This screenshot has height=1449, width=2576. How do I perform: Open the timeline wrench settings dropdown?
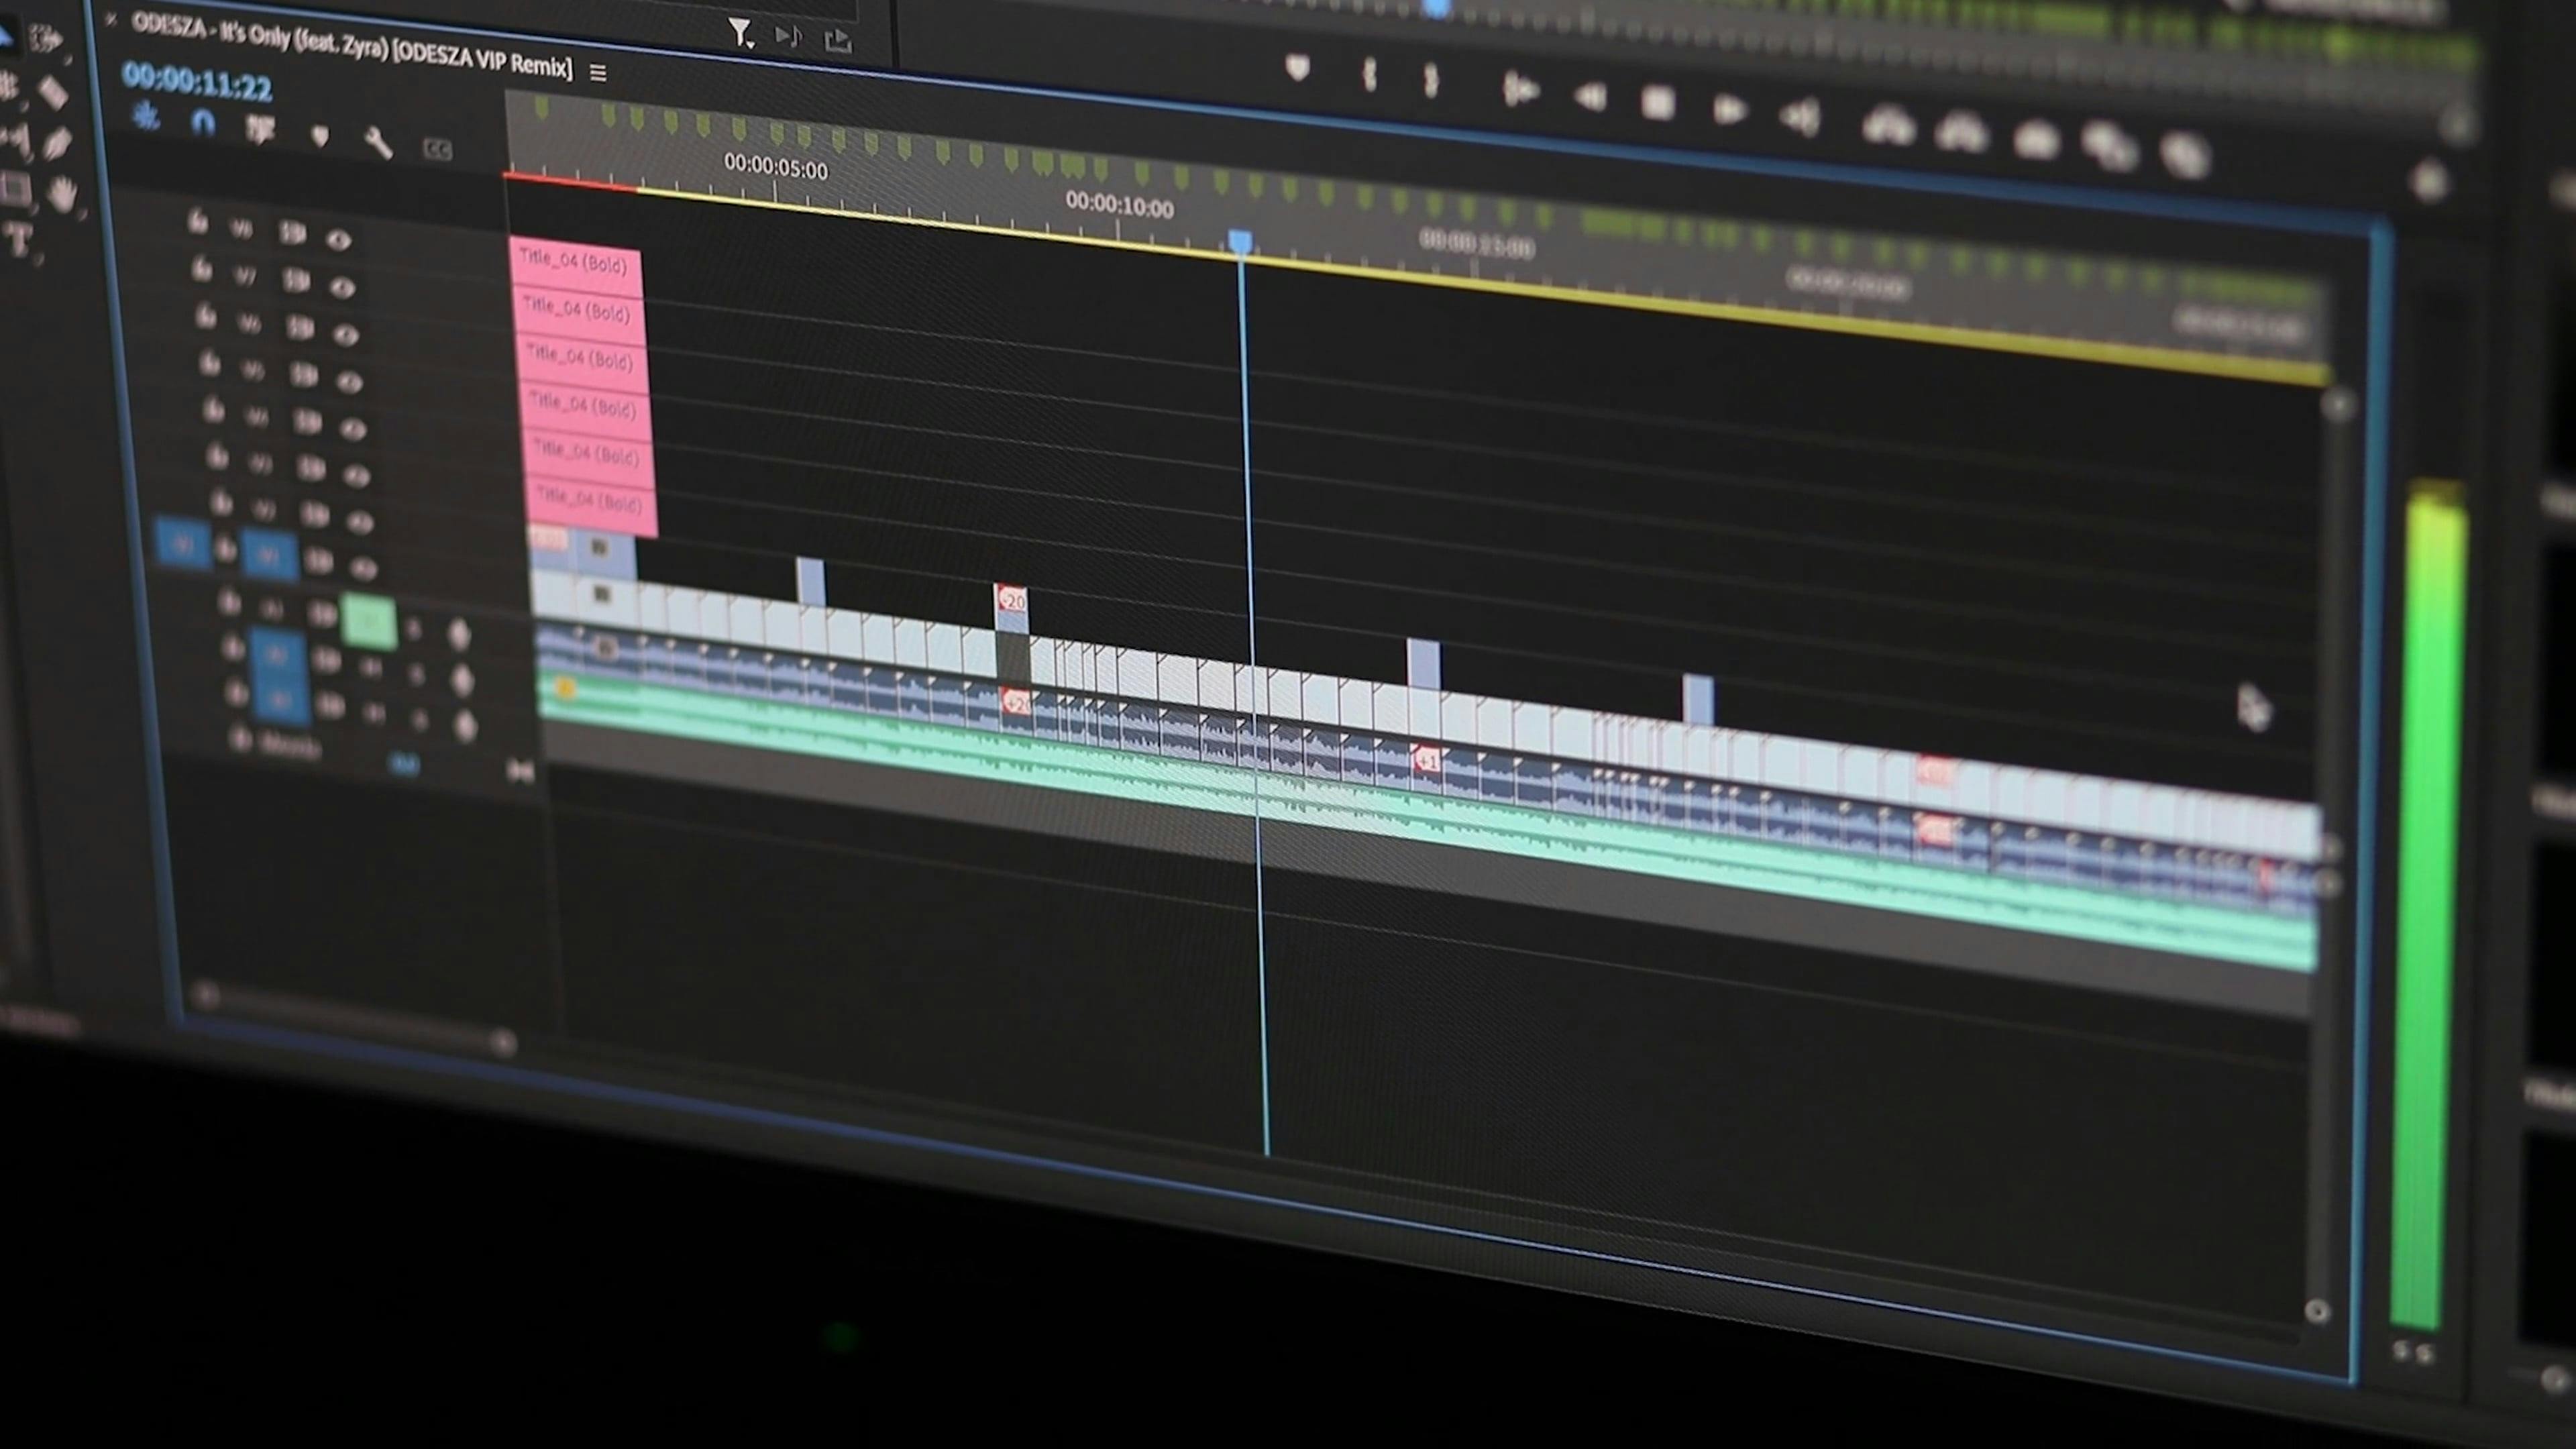(378, 143)
